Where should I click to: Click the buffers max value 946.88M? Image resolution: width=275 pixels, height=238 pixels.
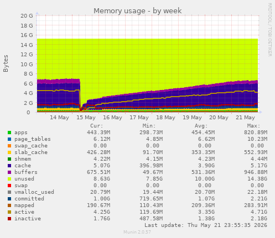[256, 172]
